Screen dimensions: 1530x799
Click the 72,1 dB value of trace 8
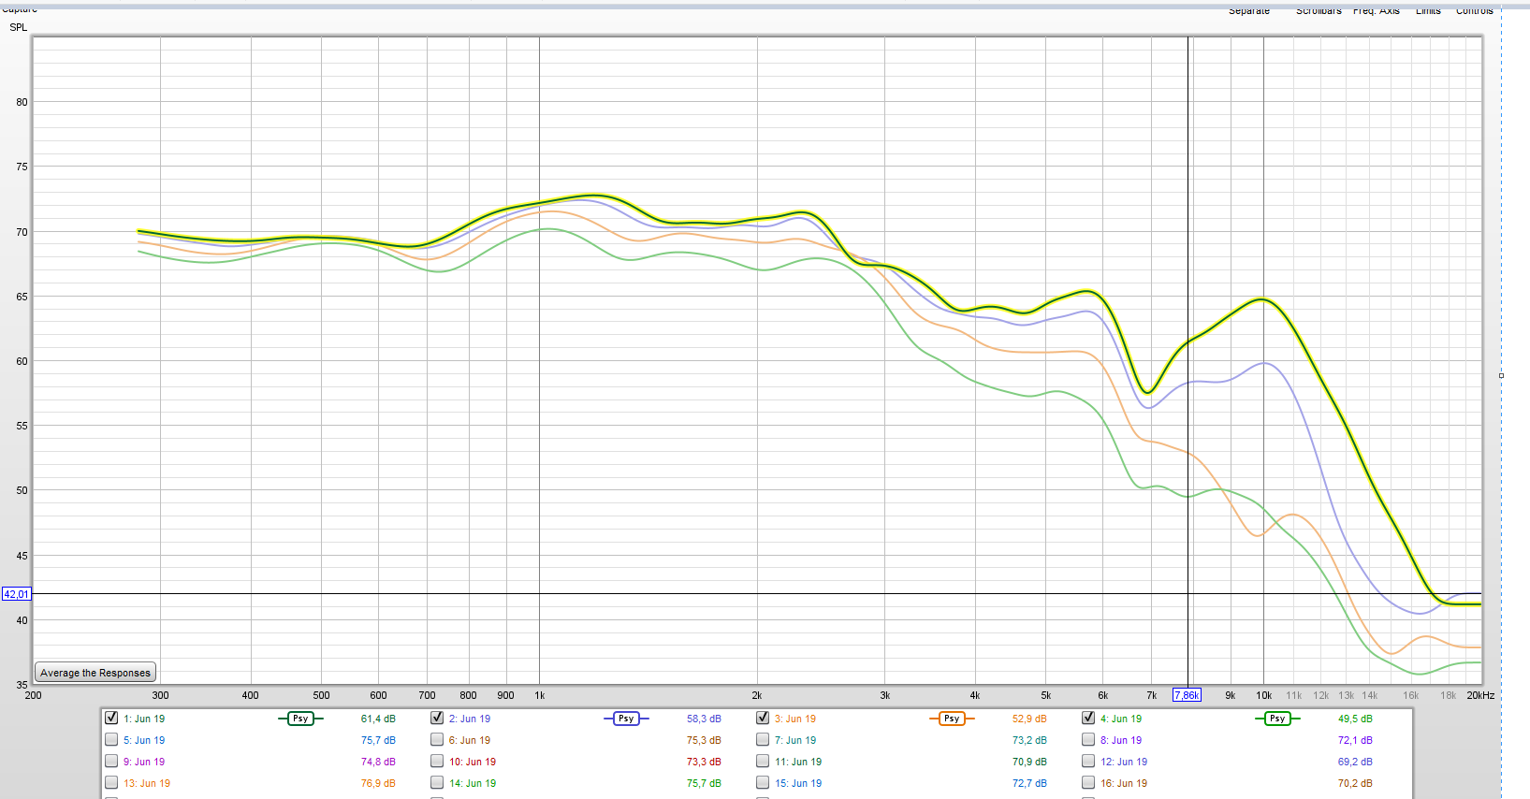click(1355, 740)
